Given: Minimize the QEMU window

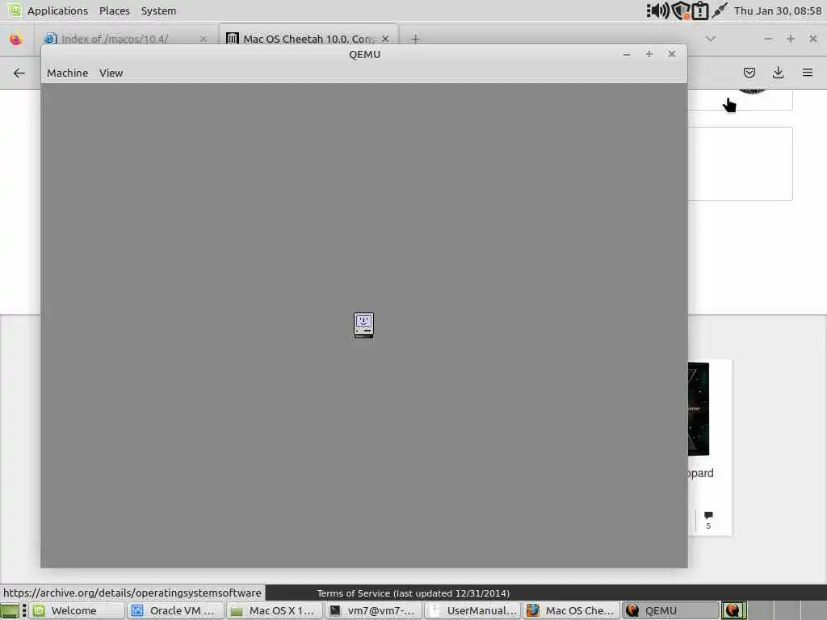Looking at the screenshot, I should click(627, 54).
